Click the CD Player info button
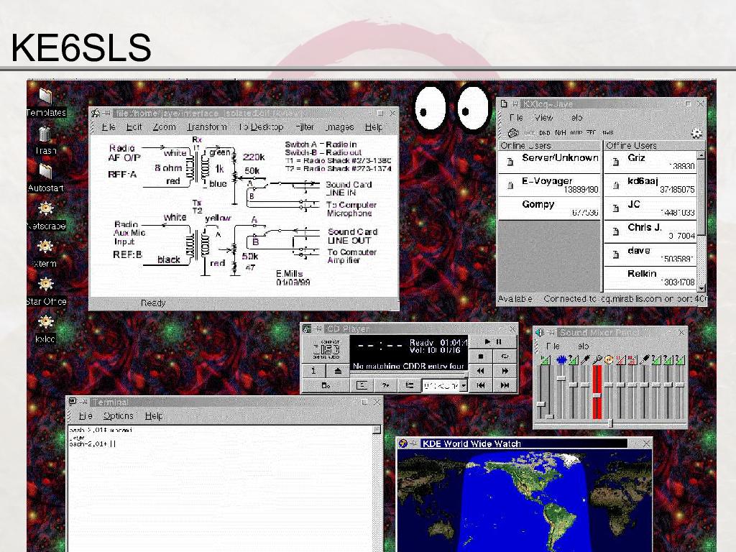The height and width of the screenshot is (552, 736). tap(314, 371)
